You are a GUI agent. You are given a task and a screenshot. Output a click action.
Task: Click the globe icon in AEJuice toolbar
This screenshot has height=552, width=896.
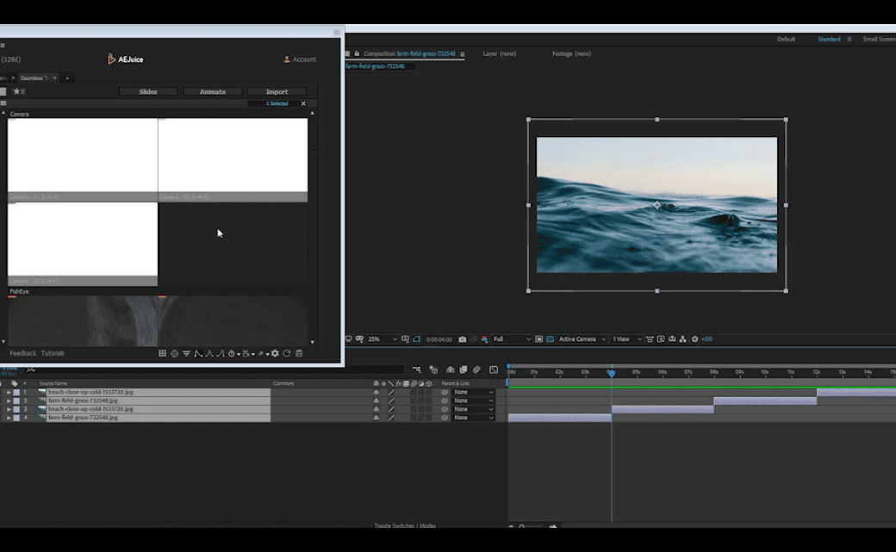pos(174,353)
